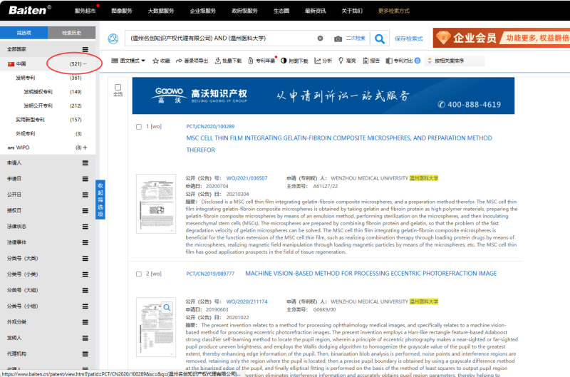Click 附图下载 half-circle icon
Viewport: 570px width, 377px height.
(x=284, y=61)
